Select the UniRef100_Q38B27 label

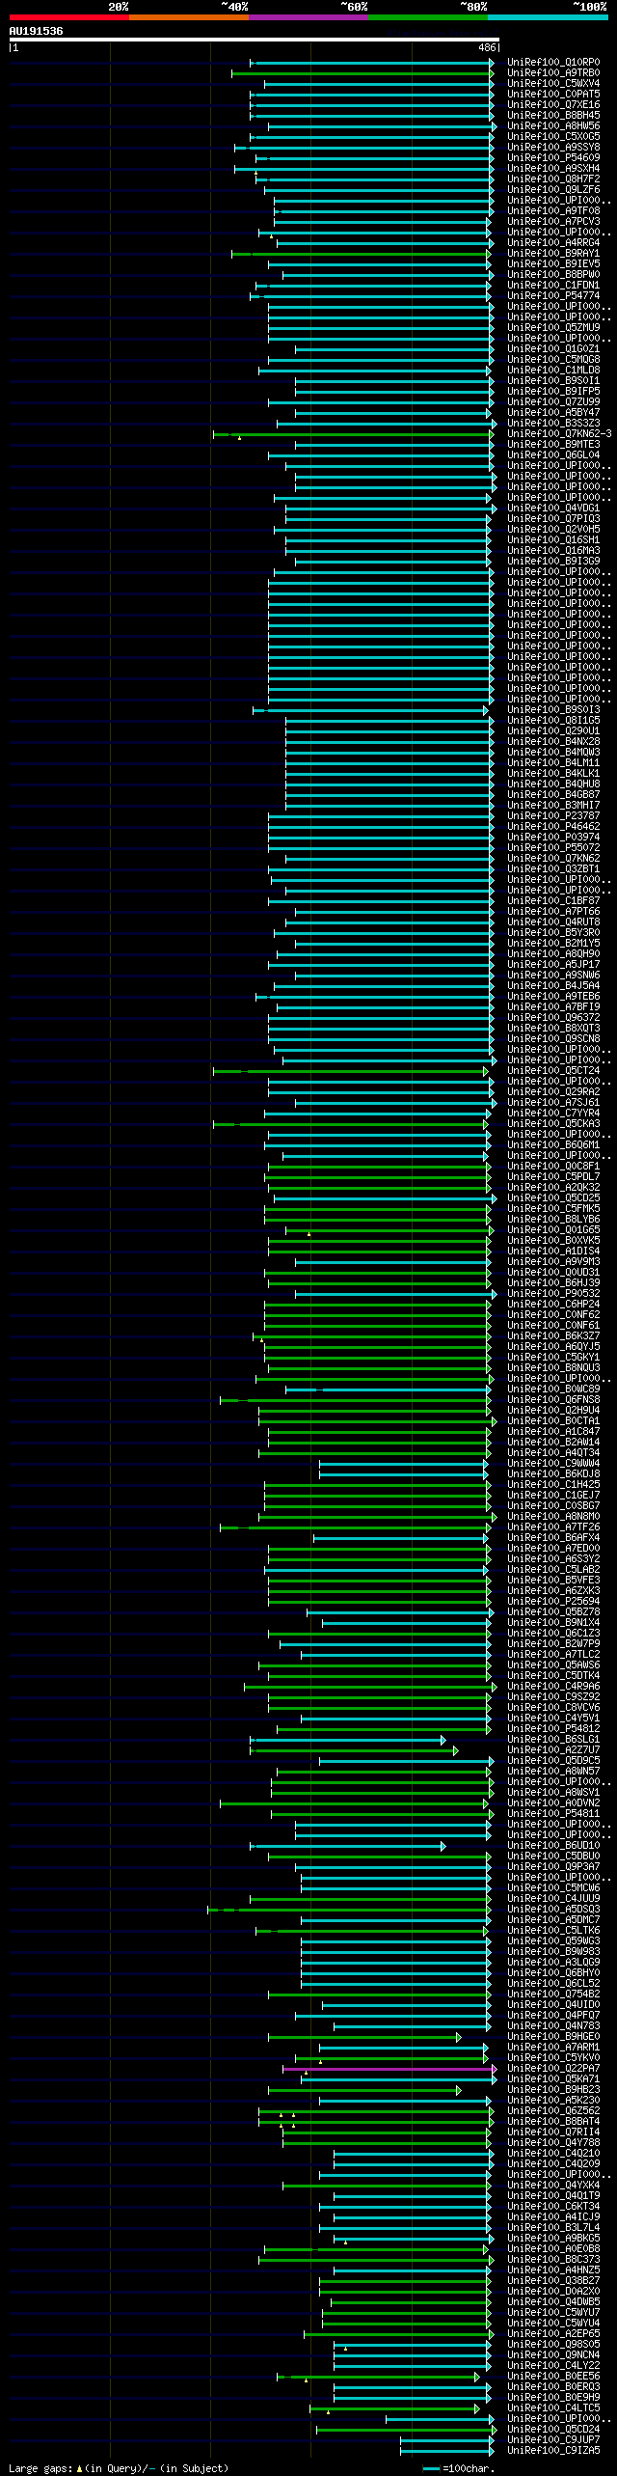click(553, 2281)
